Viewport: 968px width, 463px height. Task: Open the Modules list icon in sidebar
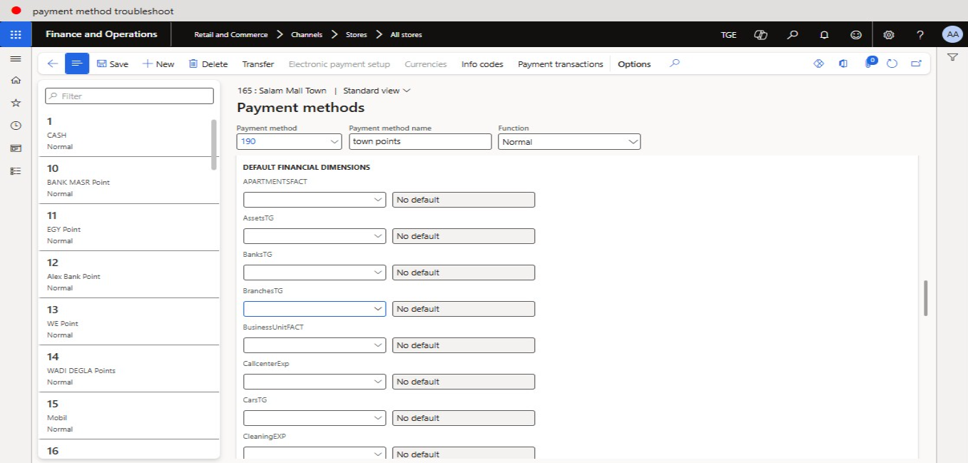(x=16, y=171)
